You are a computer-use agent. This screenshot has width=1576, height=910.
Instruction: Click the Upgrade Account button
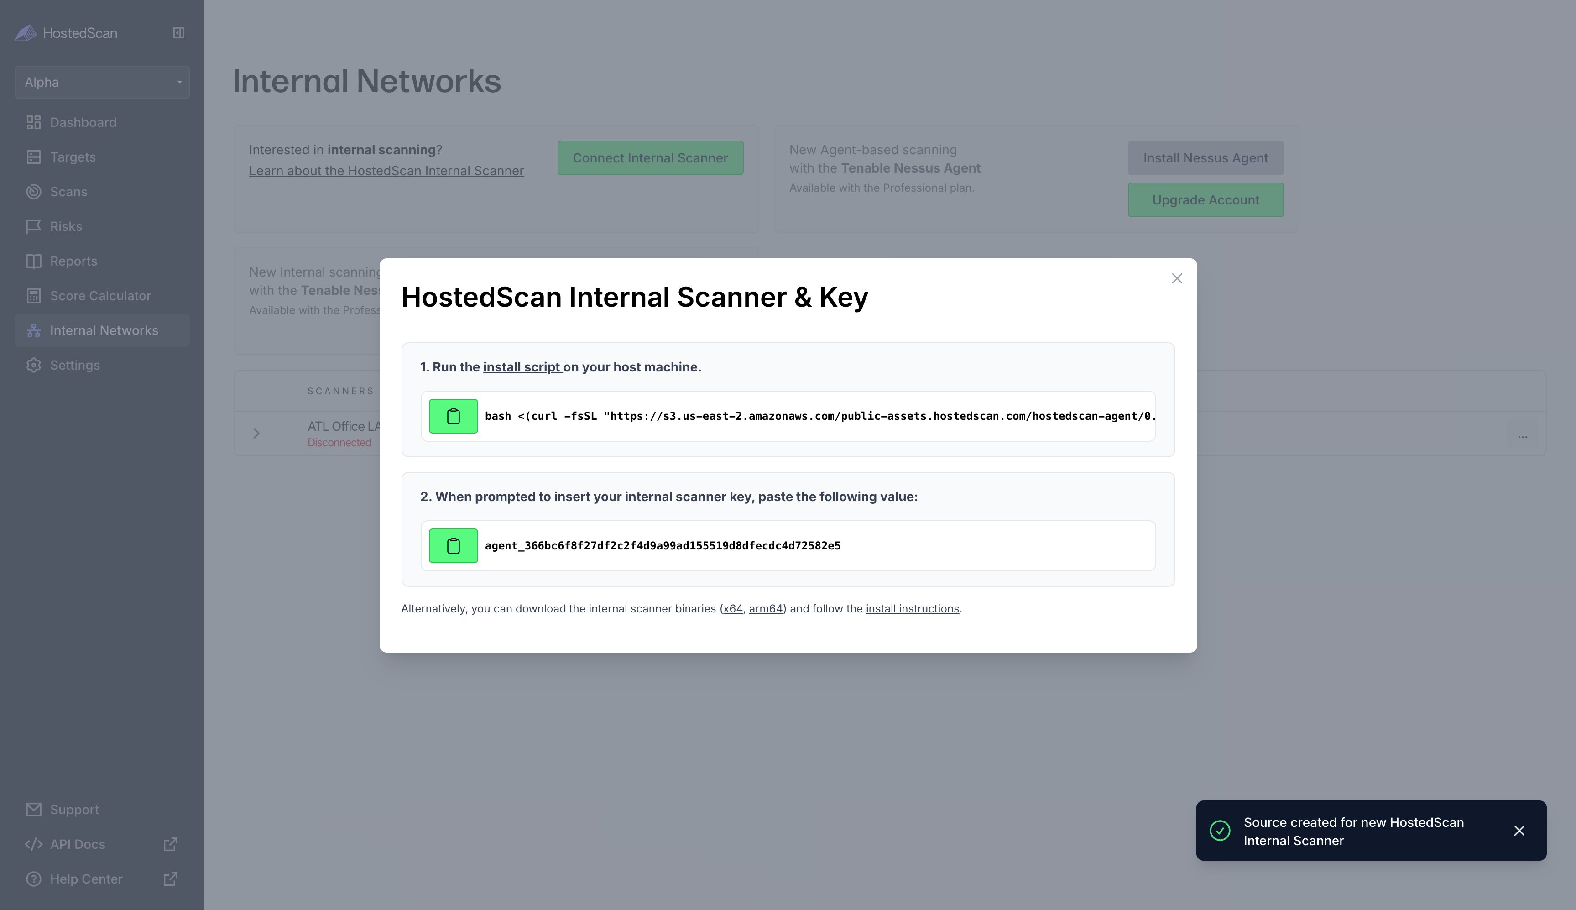point(1205,200)
